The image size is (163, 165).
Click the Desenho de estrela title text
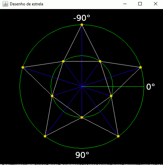tap(26, 4)
